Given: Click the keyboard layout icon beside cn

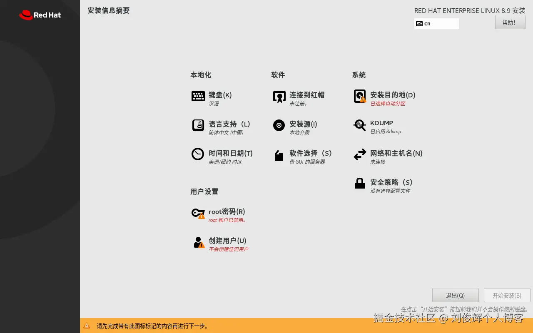Looking at the screenshot, I should (x=419, y=24).
